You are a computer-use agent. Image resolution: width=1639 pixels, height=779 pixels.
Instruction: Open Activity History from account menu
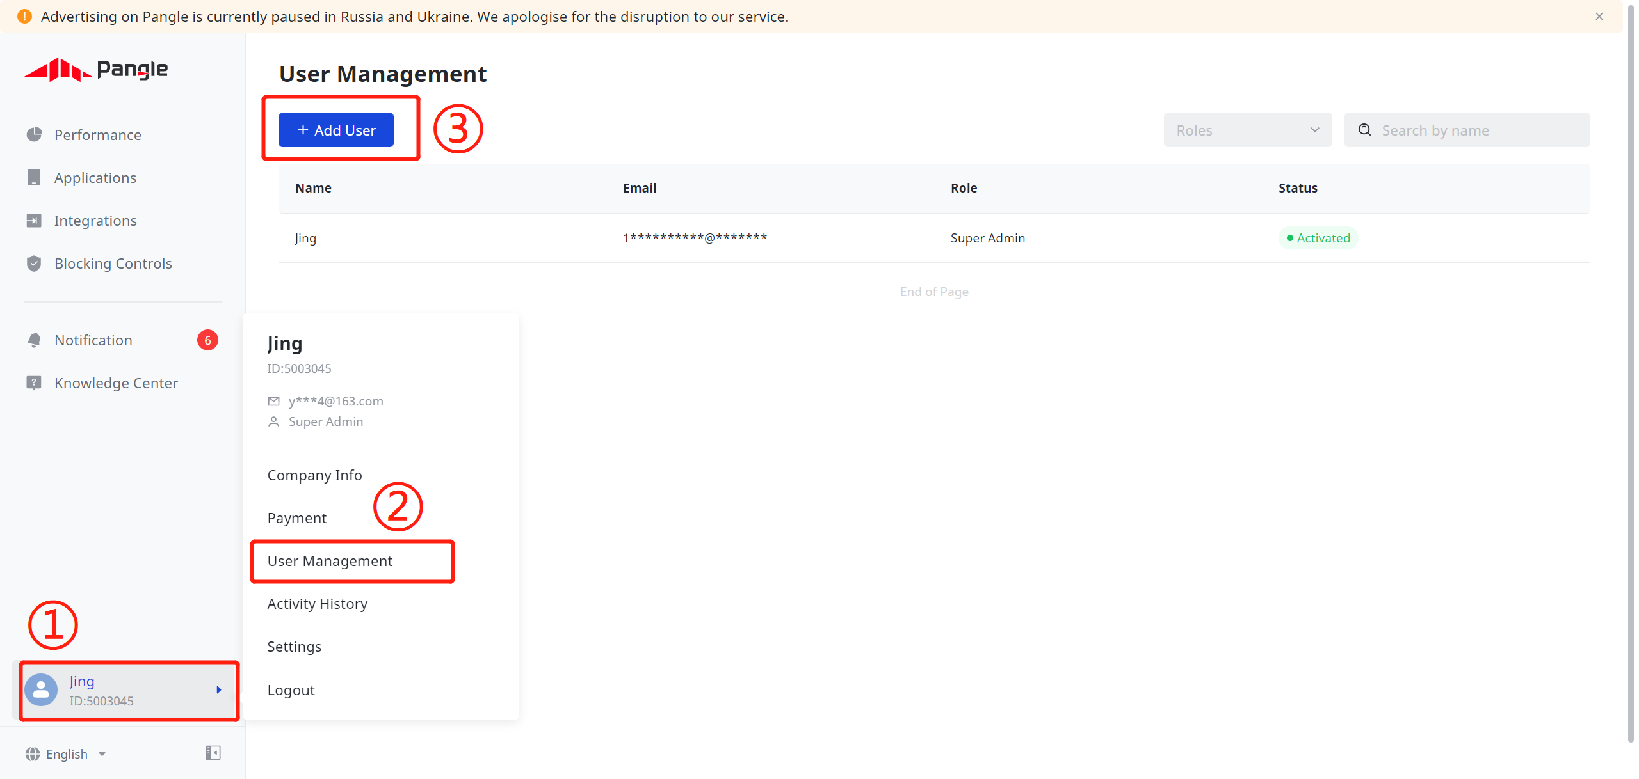click(x=318, y=604)
